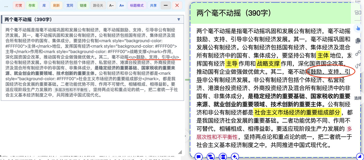Viewport: 364px width, 160px height.
Task: Click the AI sparkle stars icon
Action: coord(235,157)
